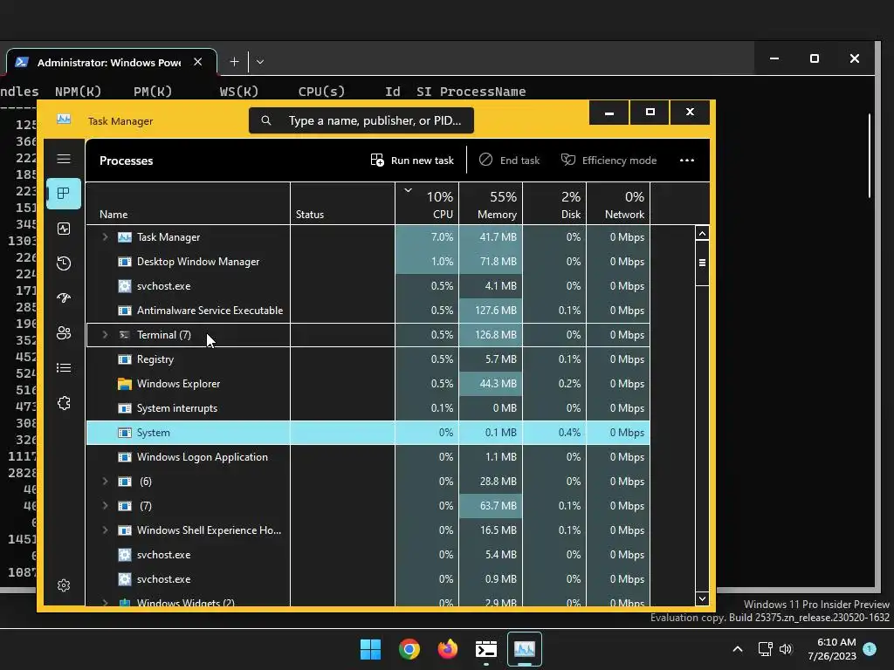Click End task button
The height and width of the screenshot is (670, 894).
[509, 161]
